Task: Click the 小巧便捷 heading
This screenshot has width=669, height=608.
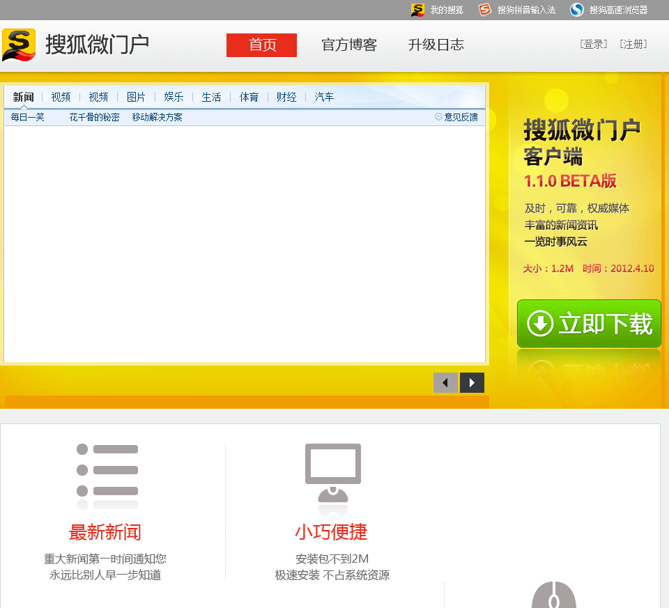Action: [x=332, y=531]
